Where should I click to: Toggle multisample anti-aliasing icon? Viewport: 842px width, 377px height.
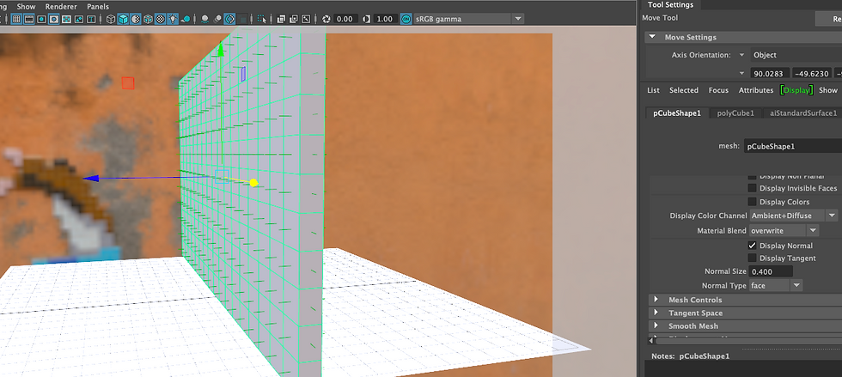click(230, 19)
